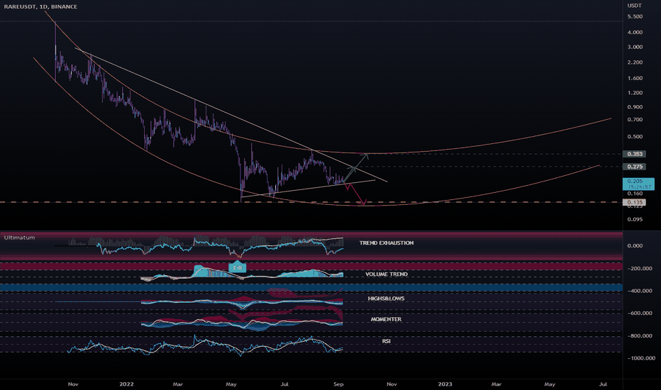Click the MOMENTER label
This screenshot has width=661, height=390.
386,319
